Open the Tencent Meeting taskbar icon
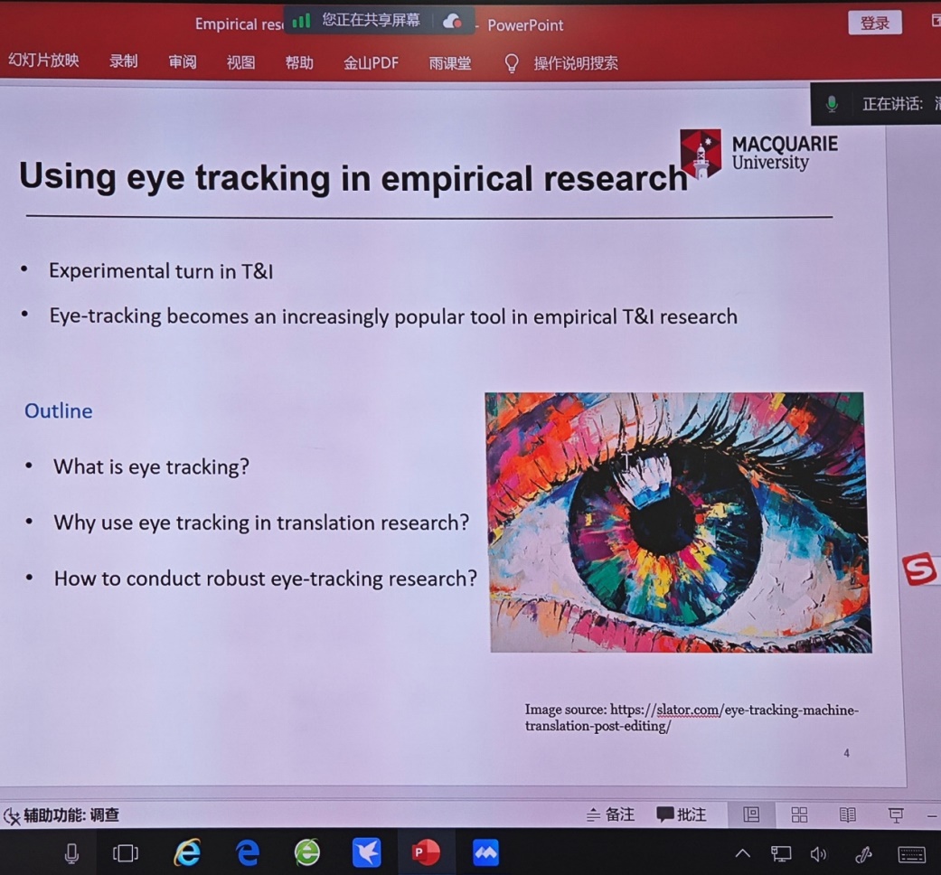 pyautogui.click(x=485, y=852)
